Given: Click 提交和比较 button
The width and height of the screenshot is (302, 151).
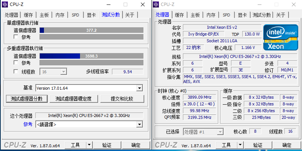Looking at the screenshot, I should [x=122, y=99].
